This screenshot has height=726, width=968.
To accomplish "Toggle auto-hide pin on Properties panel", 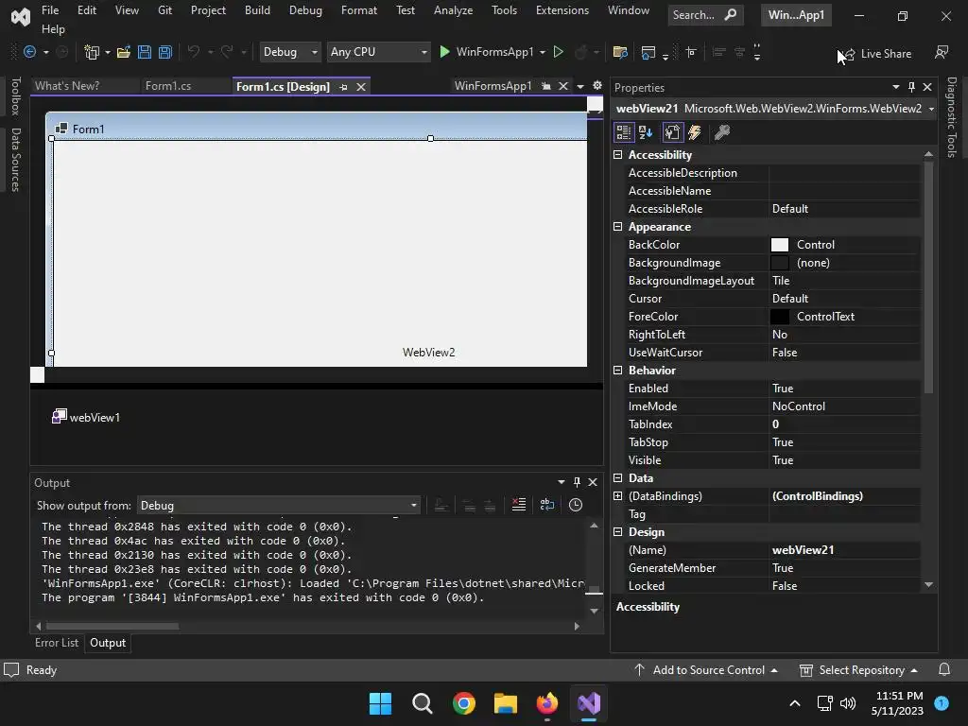I will [911, 87].
